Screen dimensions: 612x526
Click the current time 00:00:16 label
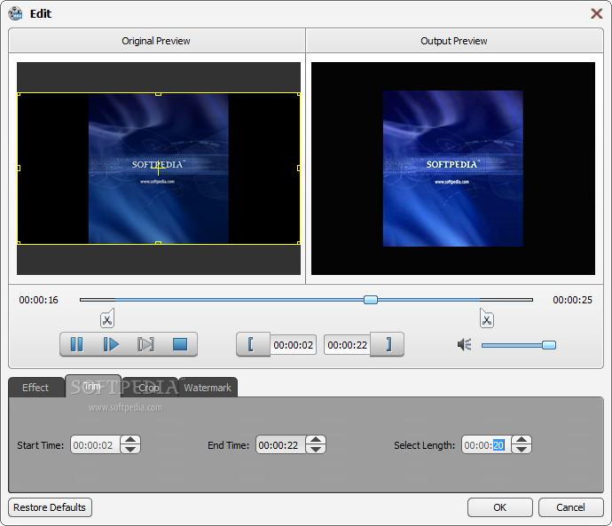pyautogui.click(x=39, y=300)
